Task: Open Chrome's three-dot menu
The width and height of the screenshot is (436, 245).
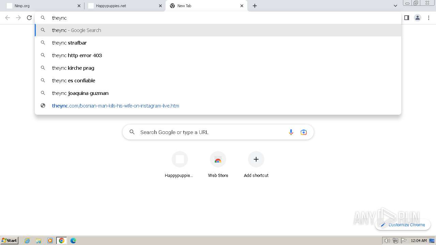Action: click(x=429, y=18)
